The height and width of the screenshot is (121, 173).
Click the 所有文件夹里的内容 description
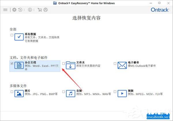pyautogui.click(x=88, y=66)
